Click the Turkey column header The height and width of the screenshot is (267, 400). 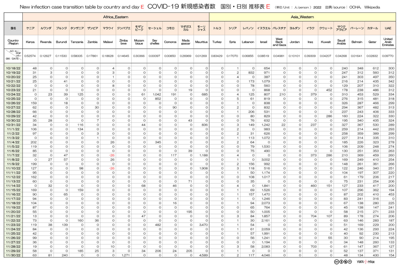[217, 42]
